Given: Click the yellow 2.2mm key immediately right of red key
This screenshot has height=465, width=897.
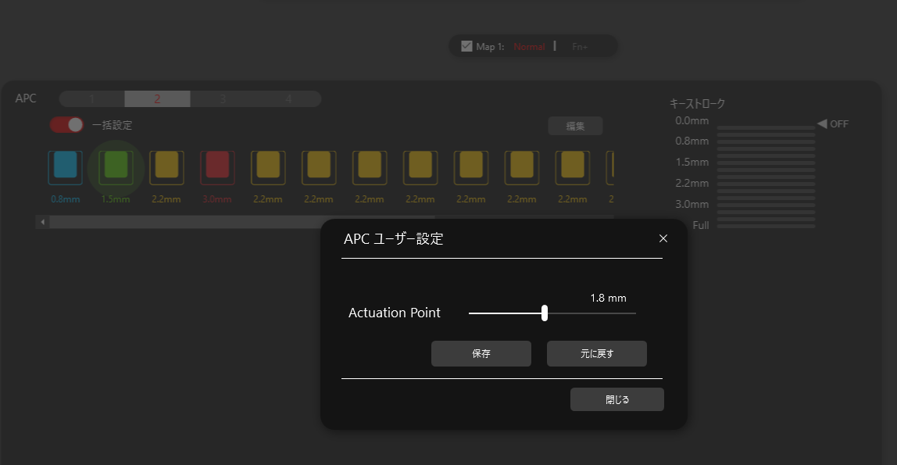Looking at the screenshot, I should point(268,166).
